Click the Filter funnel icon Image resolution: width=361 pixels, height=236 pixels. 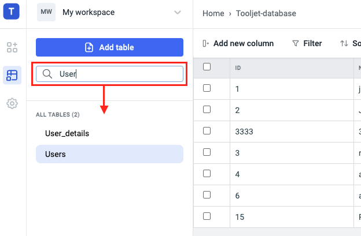296,43
